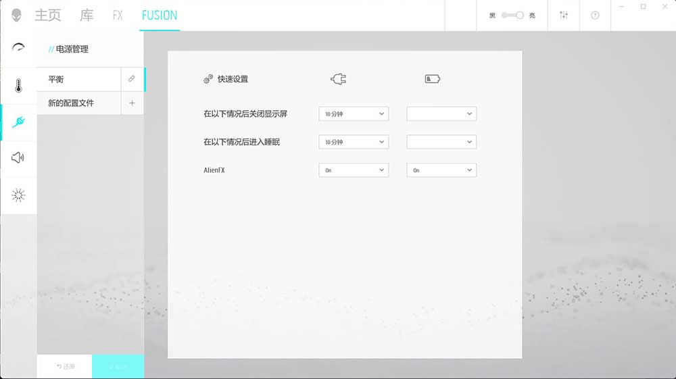Click the battery column icon
The height and width of the screenshot is (379, 676).
[433, 79]
